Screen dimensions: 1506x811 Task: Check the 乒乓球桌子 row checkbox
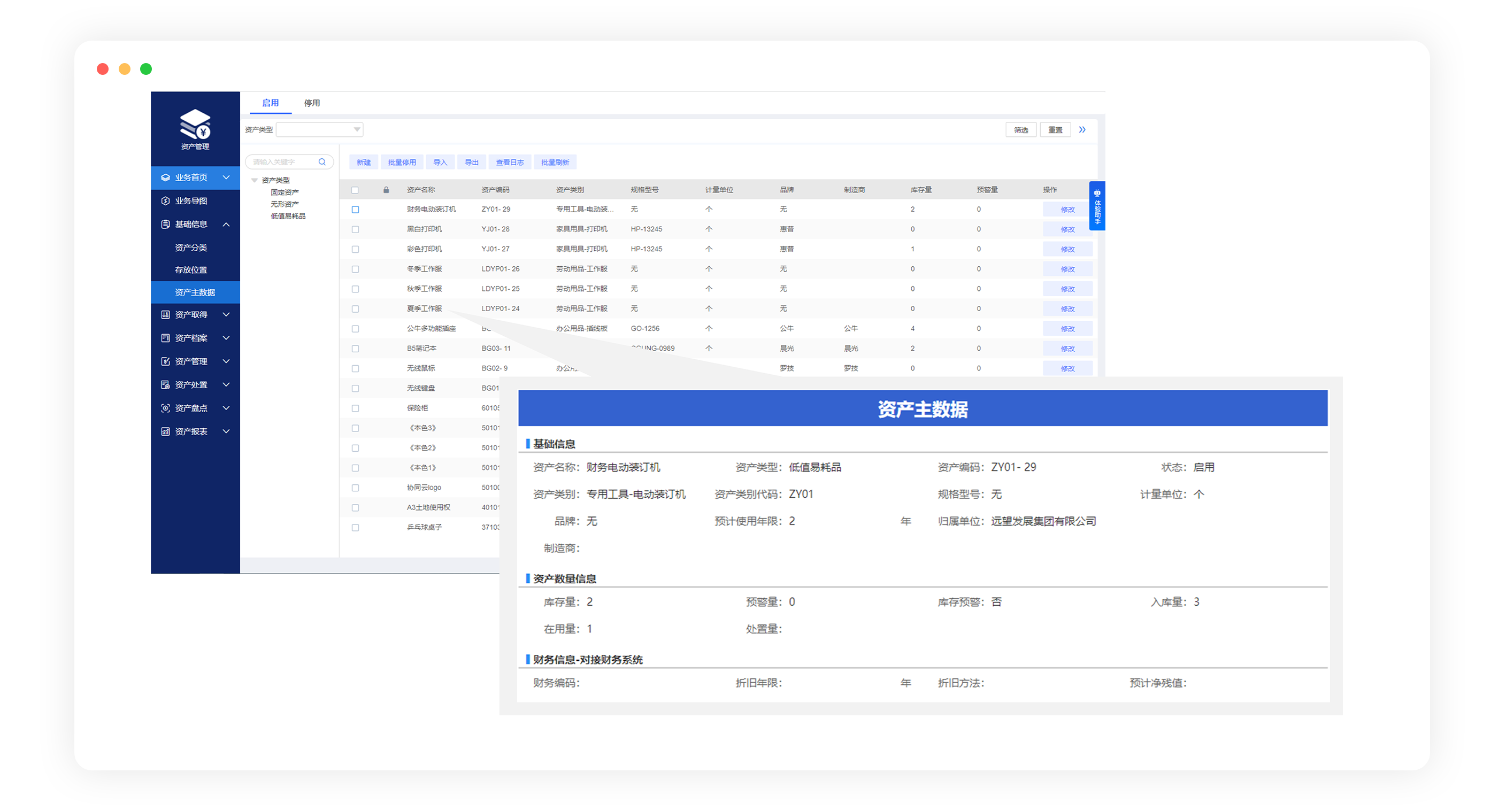tap(355, 528)
